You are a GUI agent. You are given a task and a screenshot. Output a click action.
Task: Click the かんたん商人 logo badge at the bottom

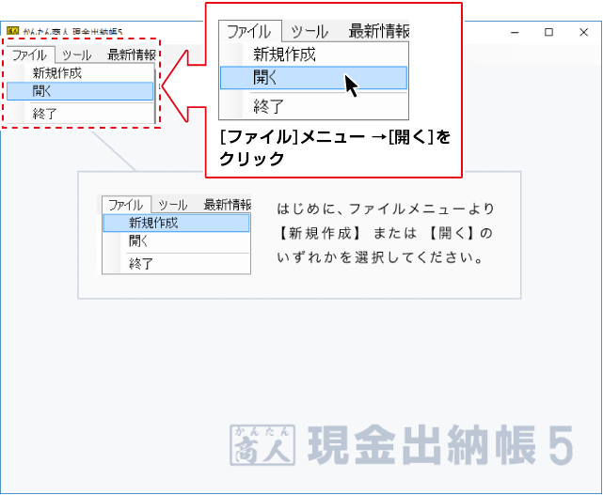pyautogui.click(x=262, y=445)
